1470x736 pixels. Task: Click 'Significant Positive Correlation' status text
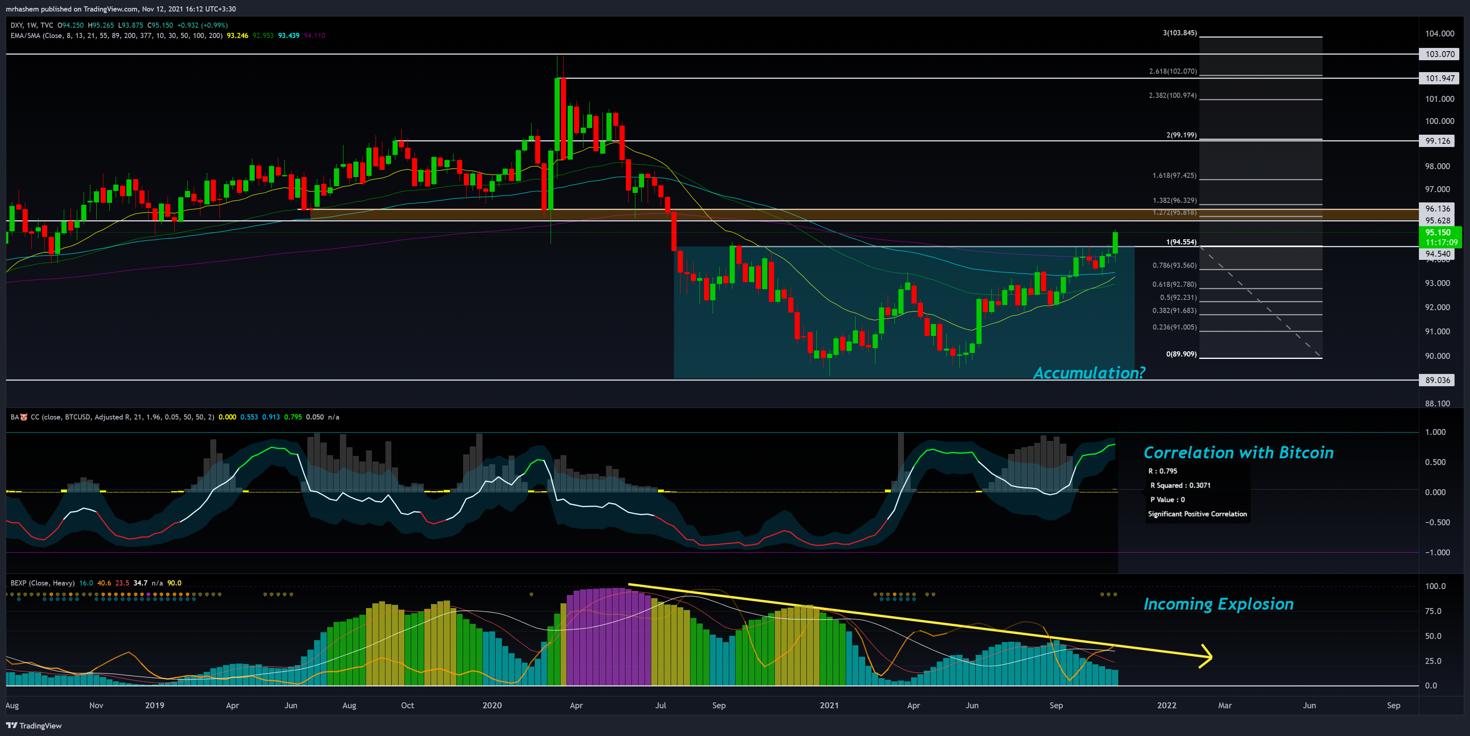pyautogui.click(x=1197, y=514)
